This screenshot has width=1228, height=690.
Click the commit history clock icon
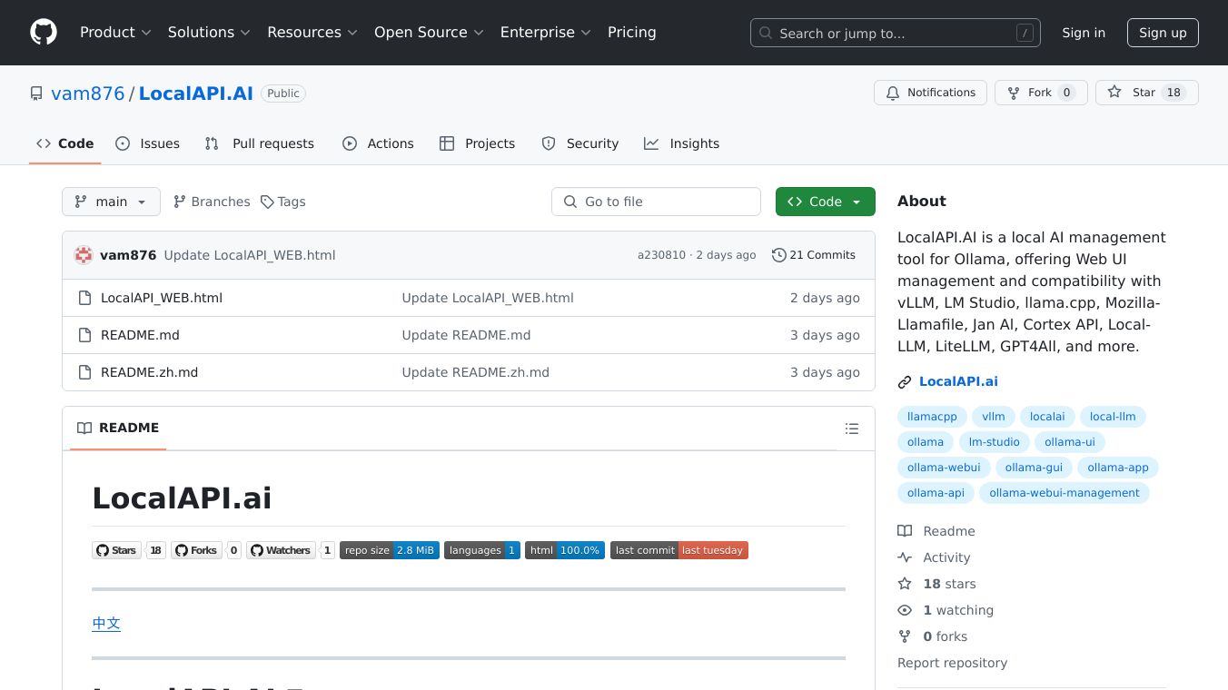tap(778, 255)
